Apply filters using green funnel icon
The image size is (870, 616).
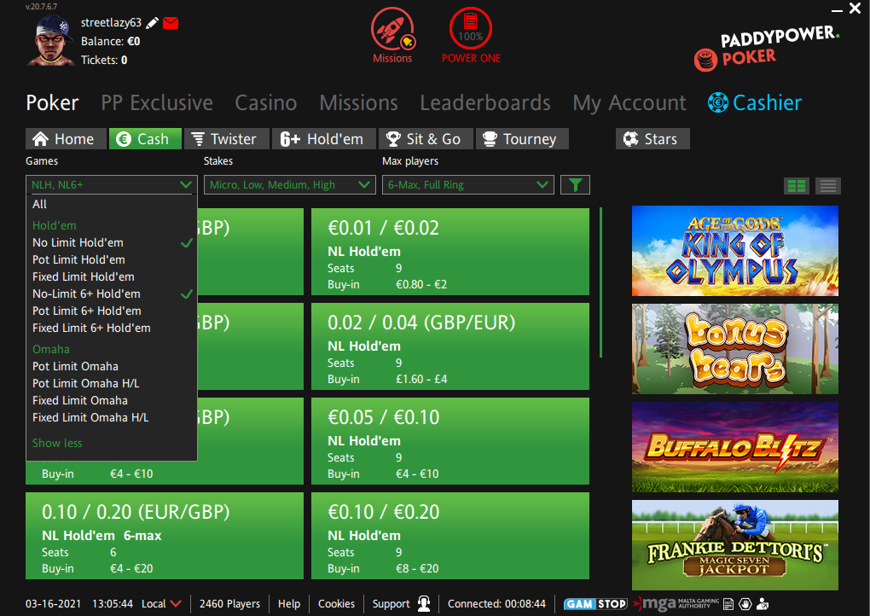coord(575,184)
